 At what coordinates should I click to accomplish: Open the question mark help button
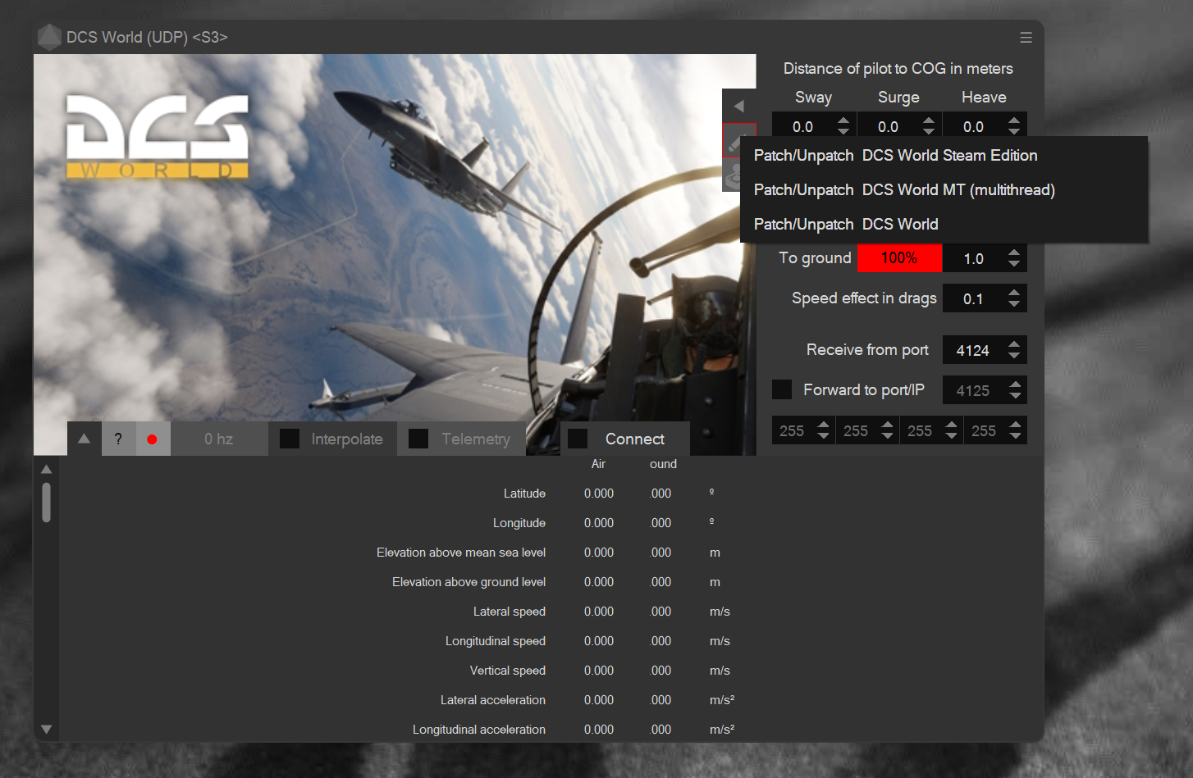coord(118,439)
